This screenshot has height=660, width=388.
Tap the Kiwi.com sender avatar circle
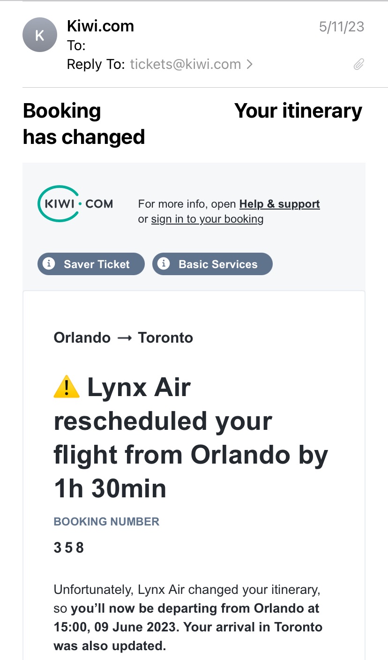[40, 35]
